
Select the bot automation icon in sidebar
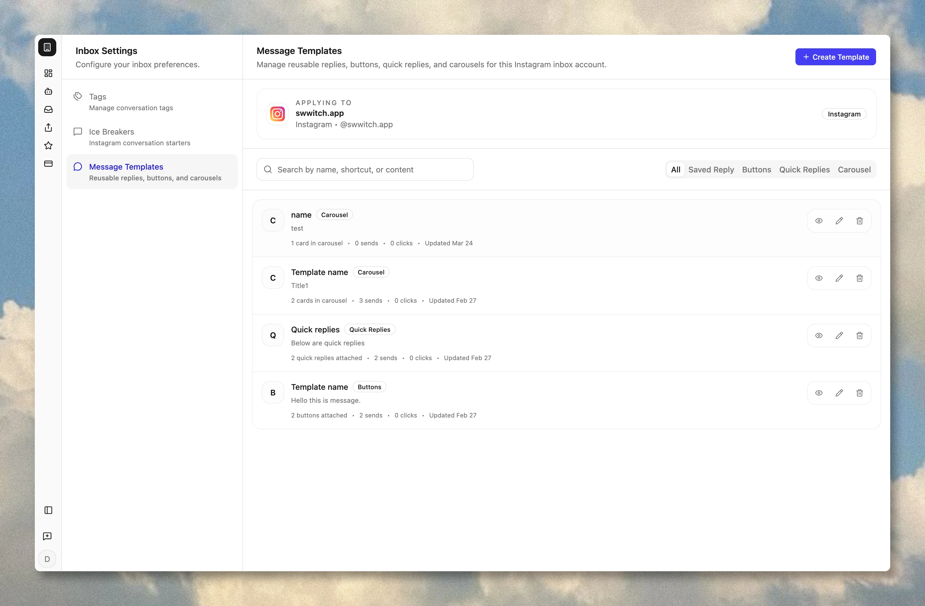pyautogui.click(x=48, y=91)
